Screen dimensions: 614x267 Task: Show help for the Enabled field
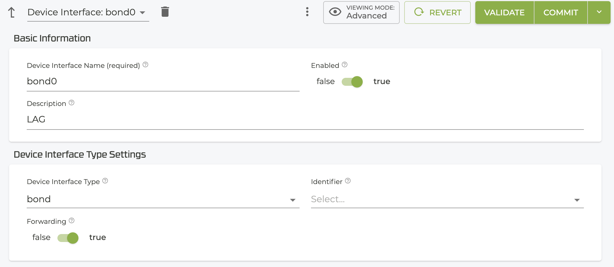point(345,65)
